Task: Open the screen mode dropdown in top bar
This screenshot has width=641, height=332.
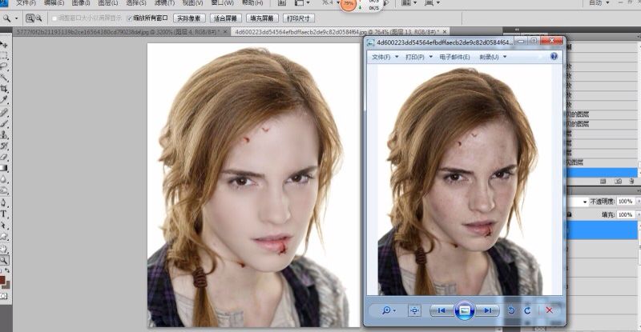Action: (x=433, y=2)
